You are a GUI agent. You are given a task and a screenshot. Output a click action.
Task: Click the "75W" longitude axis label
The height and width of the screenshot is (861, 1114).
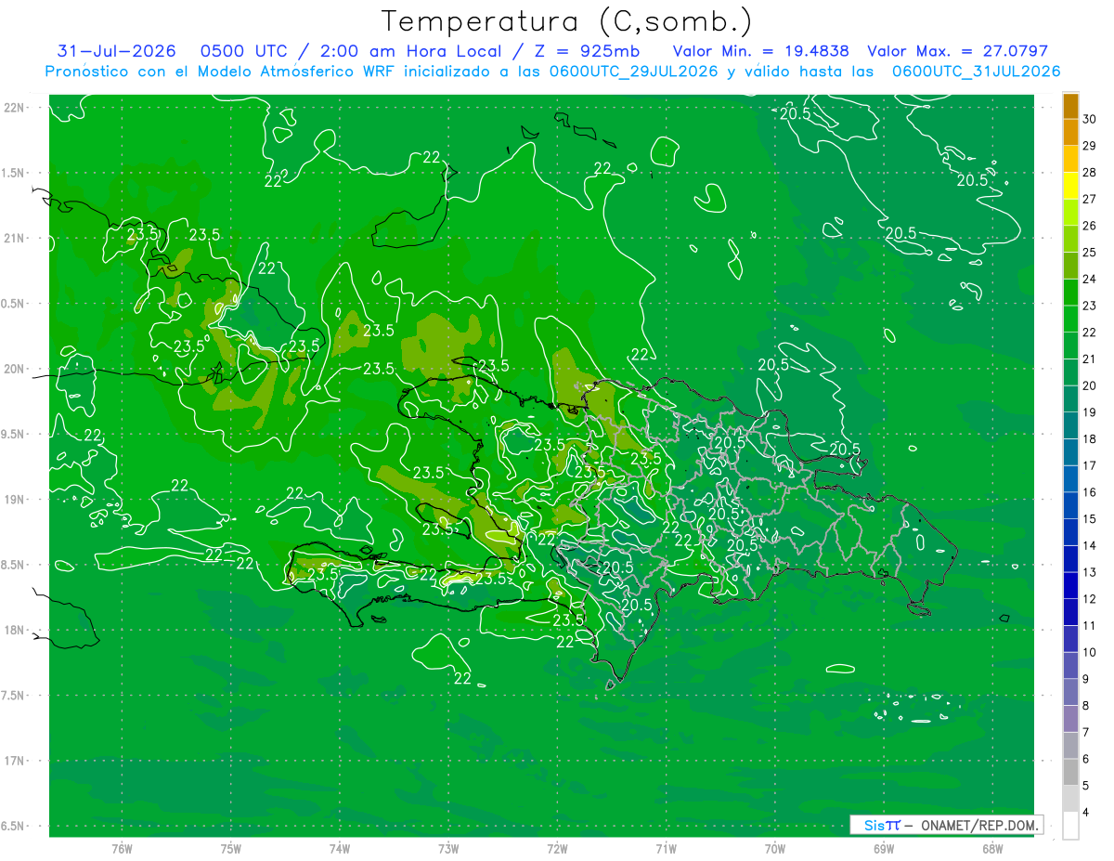(230, 849)
